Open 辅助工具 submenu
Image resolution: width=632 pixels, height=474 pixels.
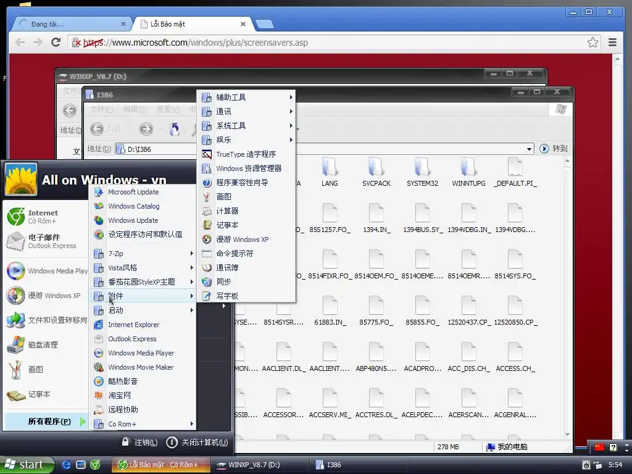247,97
